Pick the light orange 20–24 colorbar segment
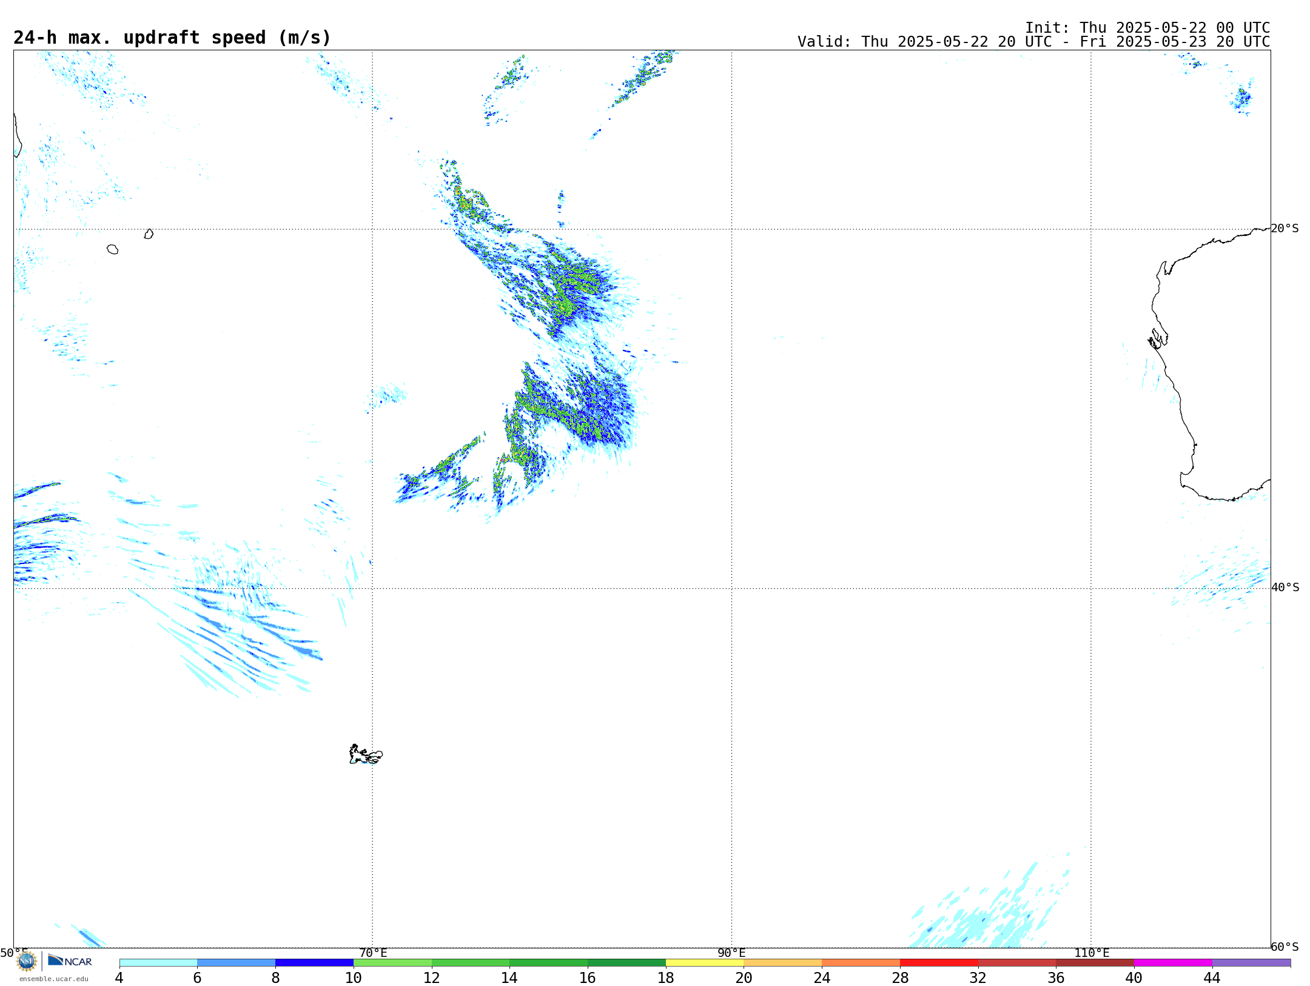Viewport: 1310px width, 986px height. pyautogui.click(x=783, y=963)
